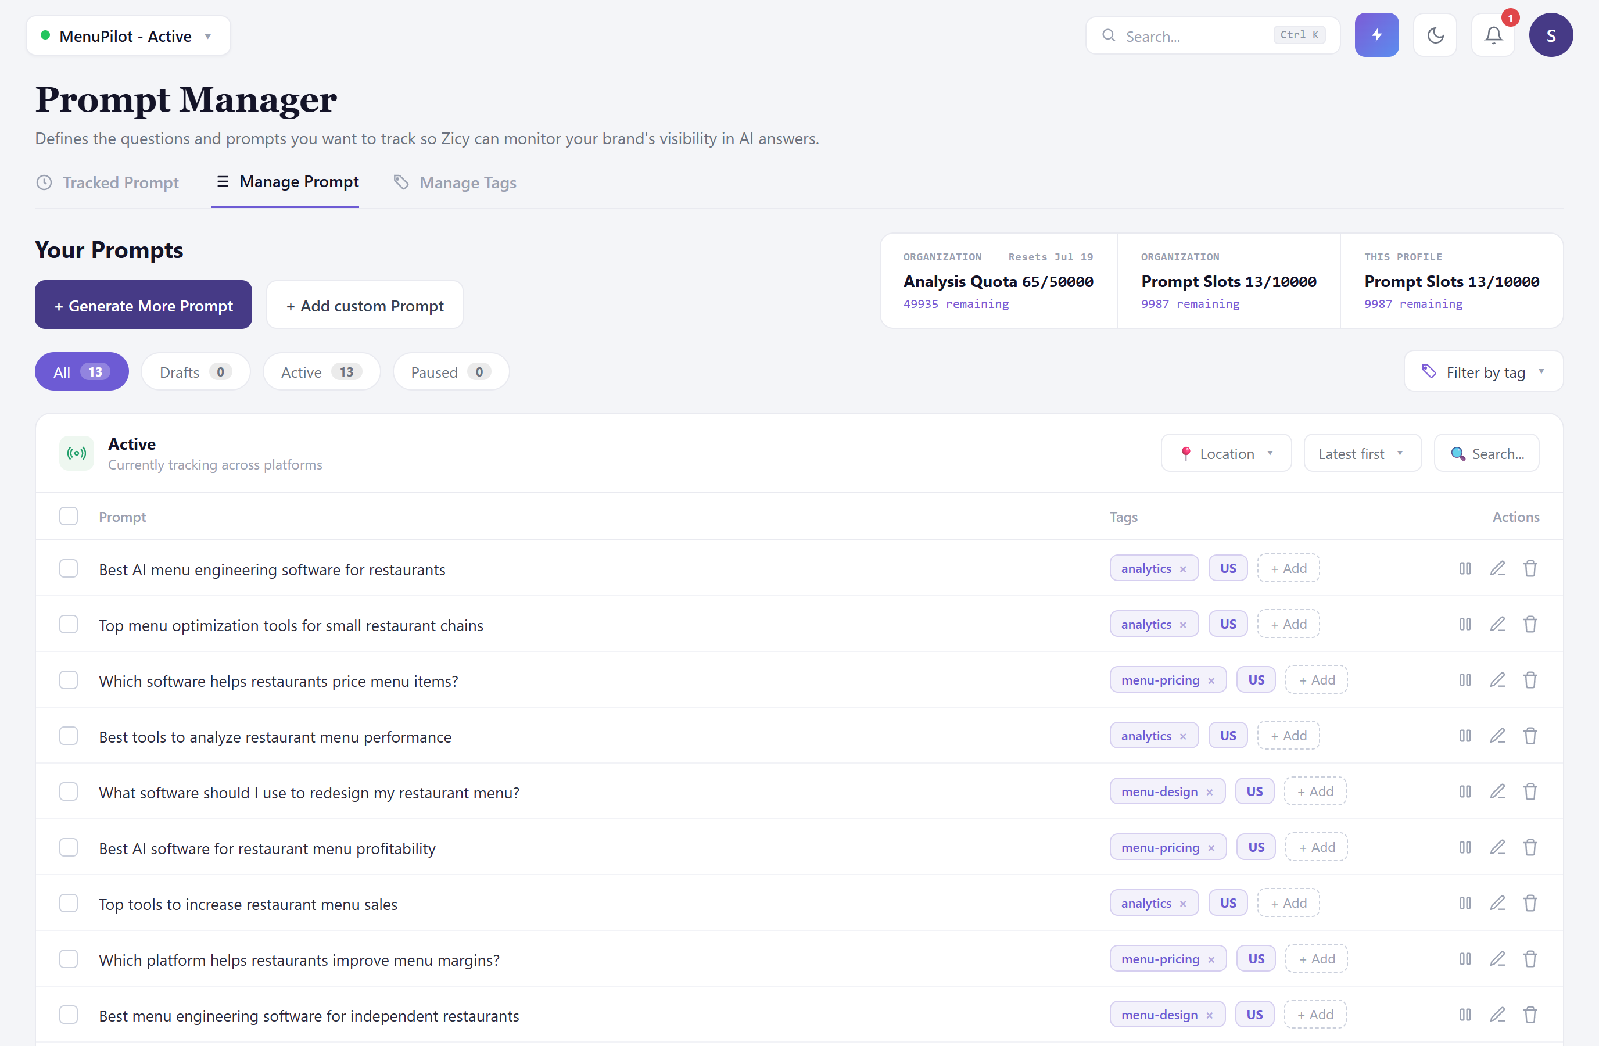Toggle dark mode moon icon
The height and width of the screenshot is (1046, 1599).
[1435, 35]
